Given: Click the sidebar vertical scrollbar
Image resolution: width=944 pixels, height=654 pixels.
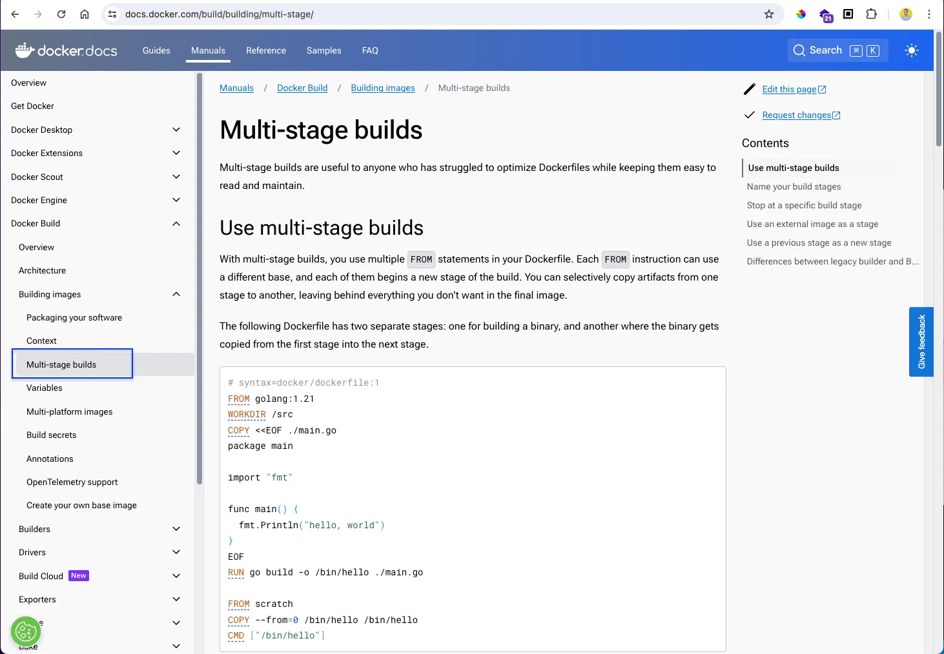Looking at the screenshot, I should 200,279.
